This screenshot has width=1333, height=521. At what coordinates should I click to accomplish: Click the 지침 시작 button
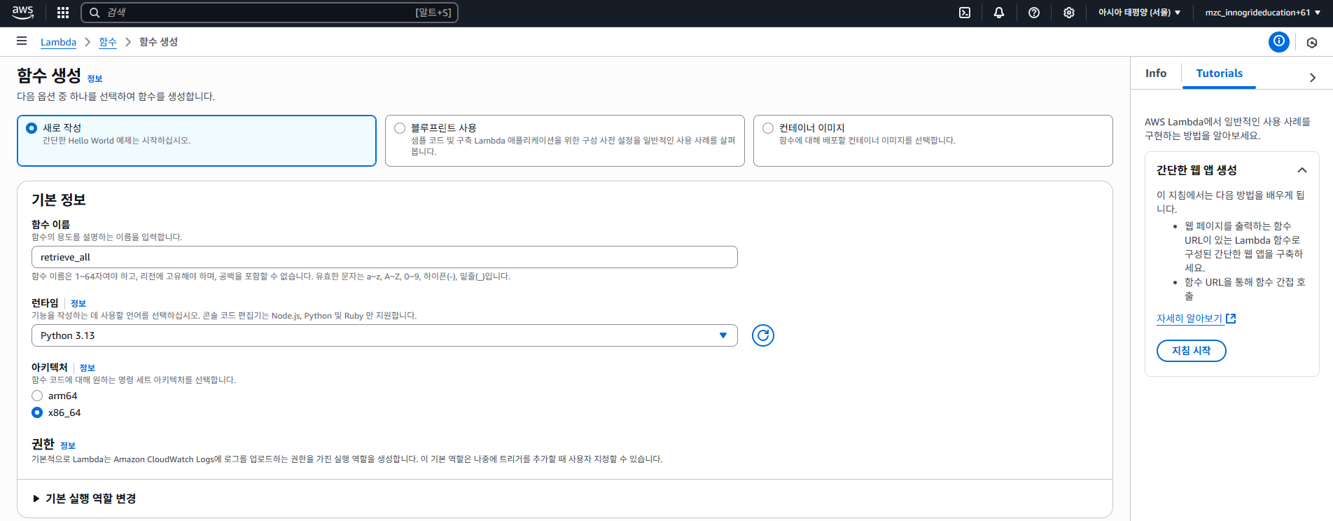pos(1191,351)
